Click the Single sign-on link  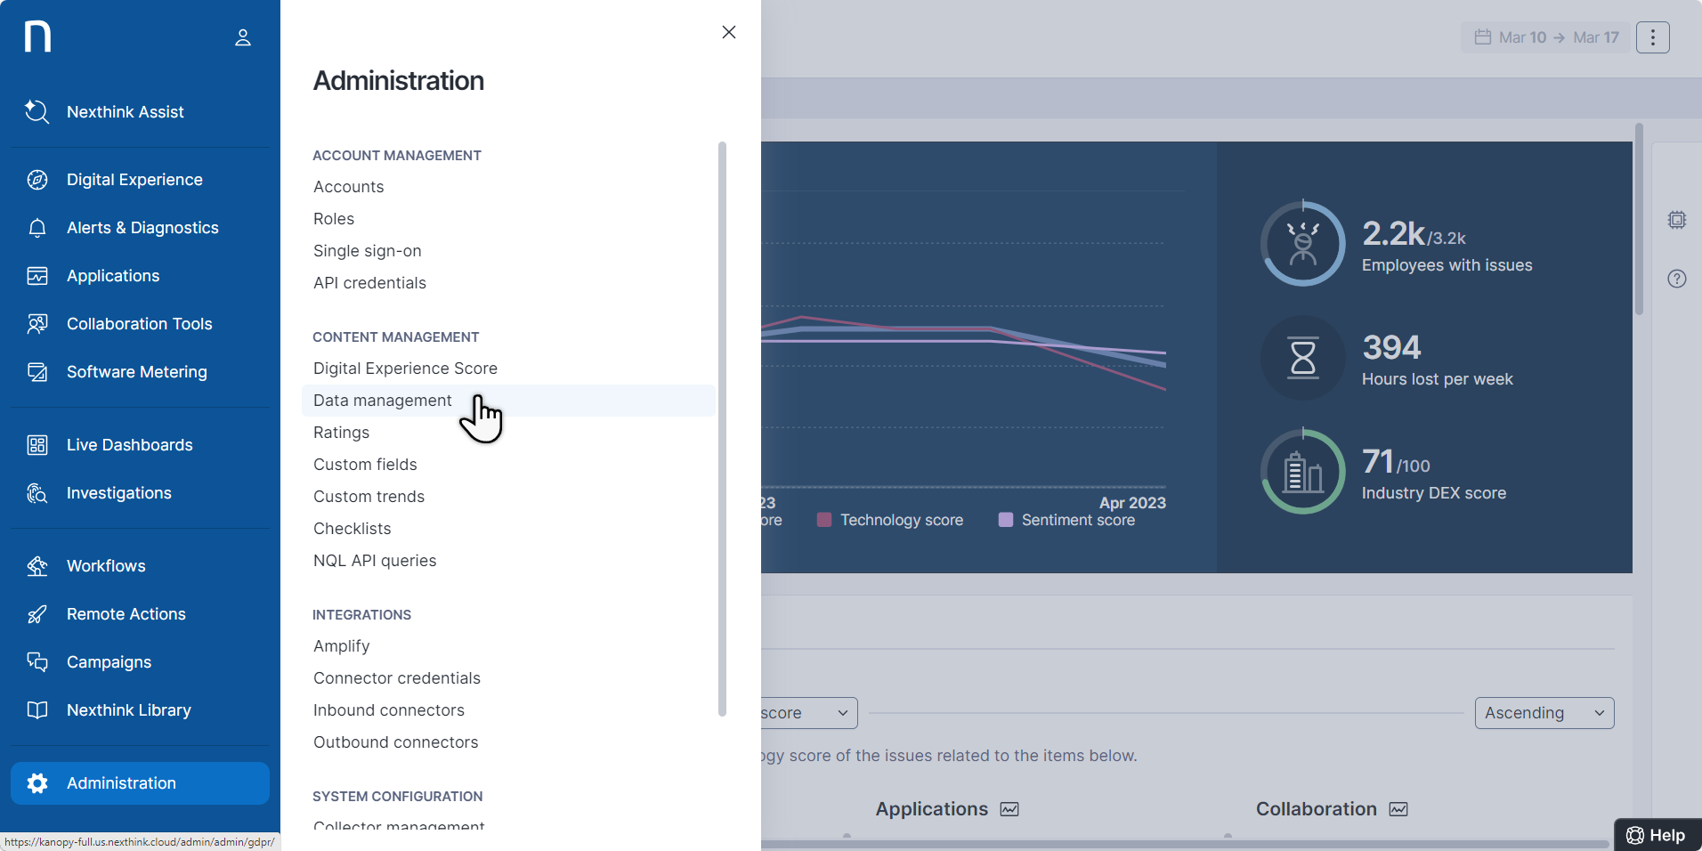[x=367, y=250]
